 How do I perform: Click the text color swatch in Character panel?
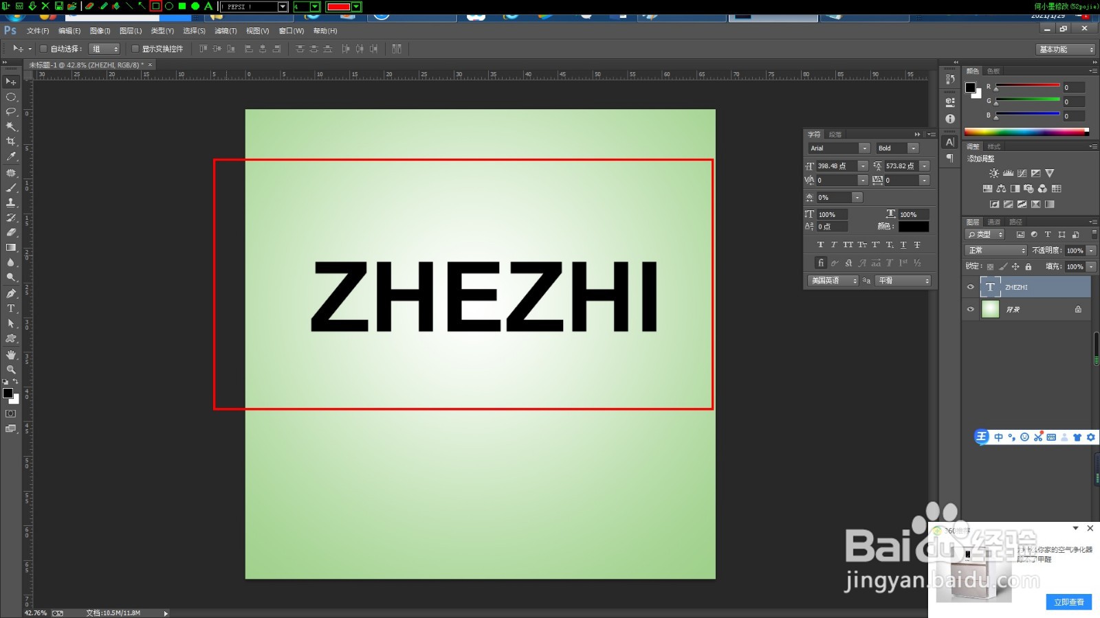(x=913, y=227)
